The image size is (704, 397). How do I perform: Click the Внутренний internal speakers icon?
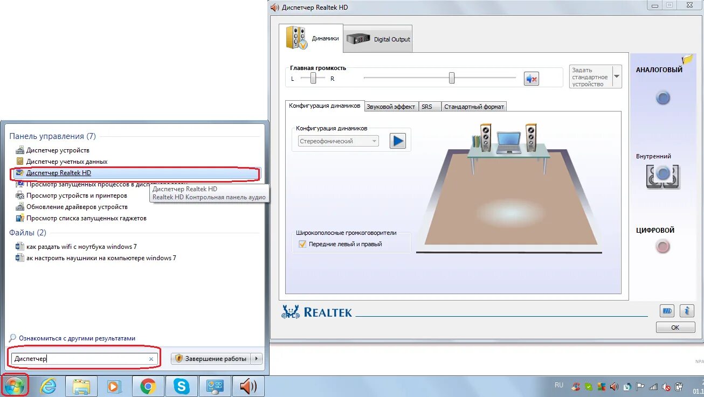(x=663, y=176)
